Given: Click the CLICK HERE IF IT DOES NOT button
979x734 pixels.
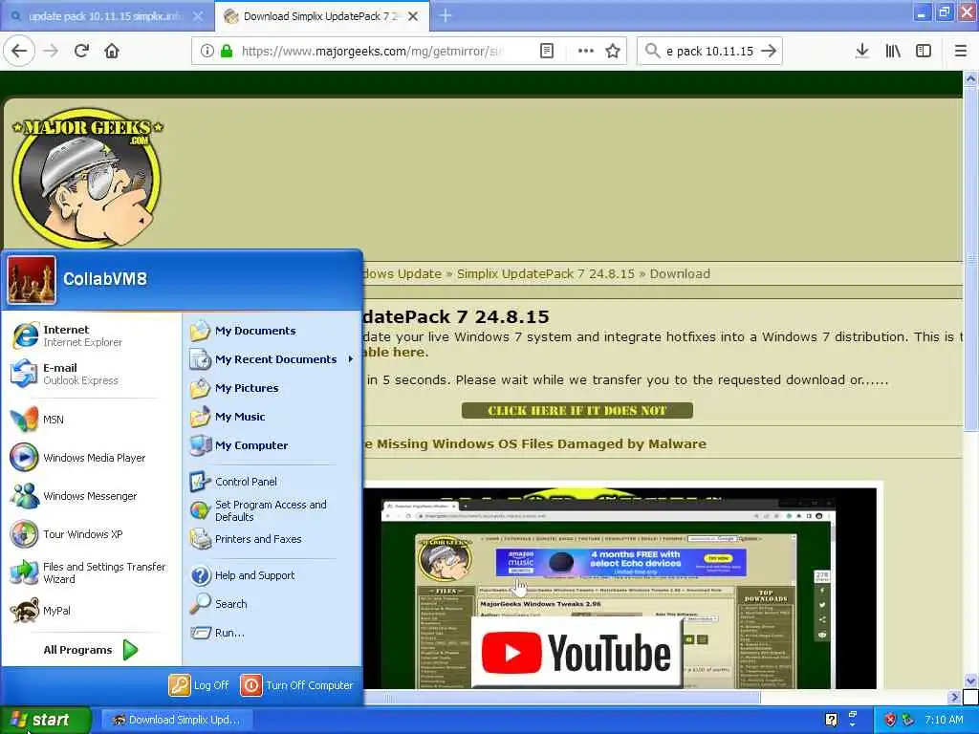Looking at the screenshot, I should click(x=577, y=410).
